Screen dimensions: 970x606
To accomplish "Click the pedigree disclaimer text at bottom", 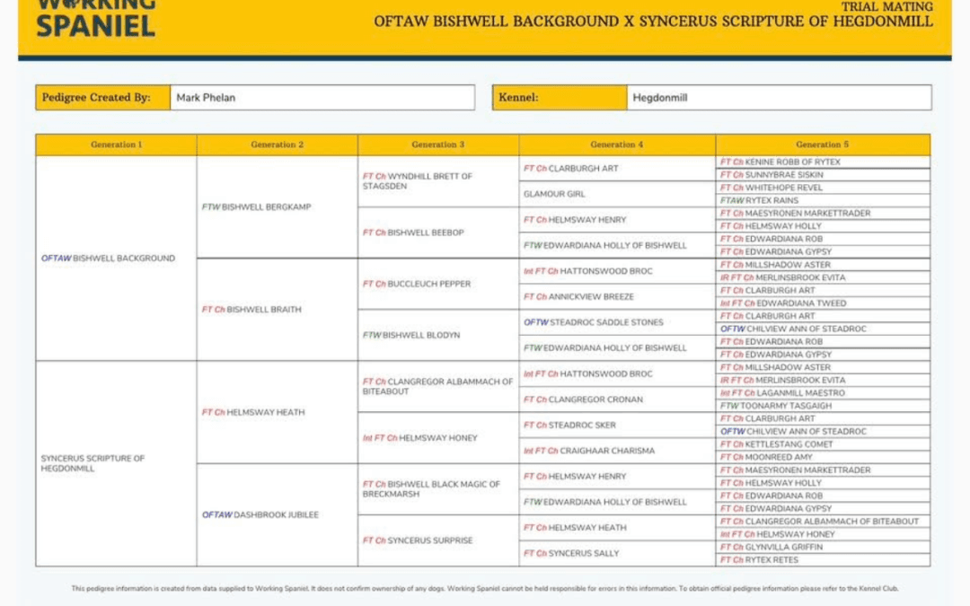I will point(485,589).
